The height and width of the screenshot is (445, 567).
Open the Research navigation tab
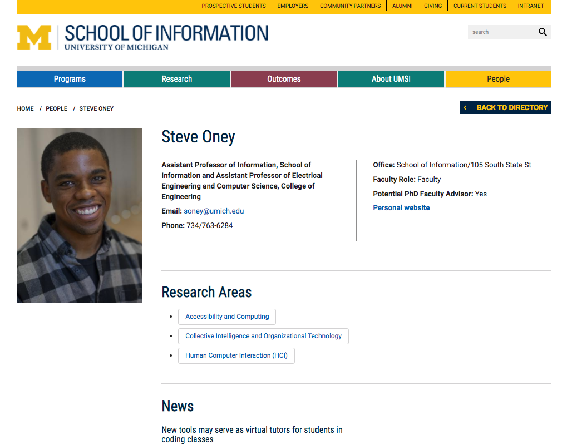click(x=176, y=79)
